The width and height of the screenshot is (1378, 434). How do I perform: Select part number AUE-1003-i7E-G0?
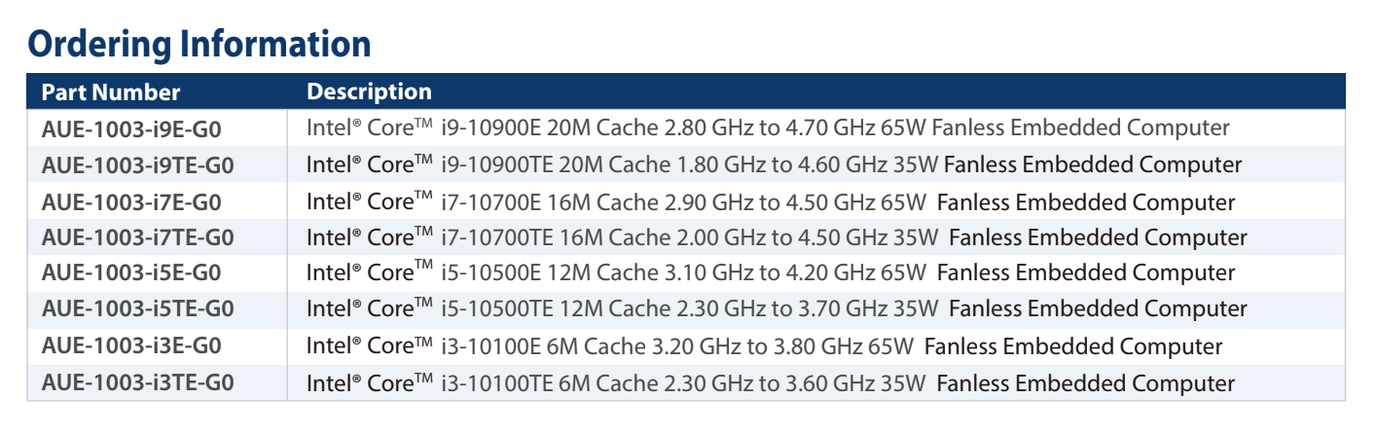pos(131,203)
